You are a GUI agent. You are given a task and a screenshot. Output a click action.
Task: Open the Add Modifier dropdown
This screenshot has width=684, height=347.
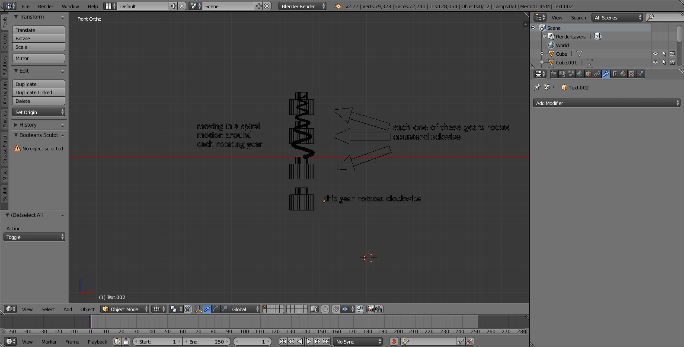pos(607,103)
